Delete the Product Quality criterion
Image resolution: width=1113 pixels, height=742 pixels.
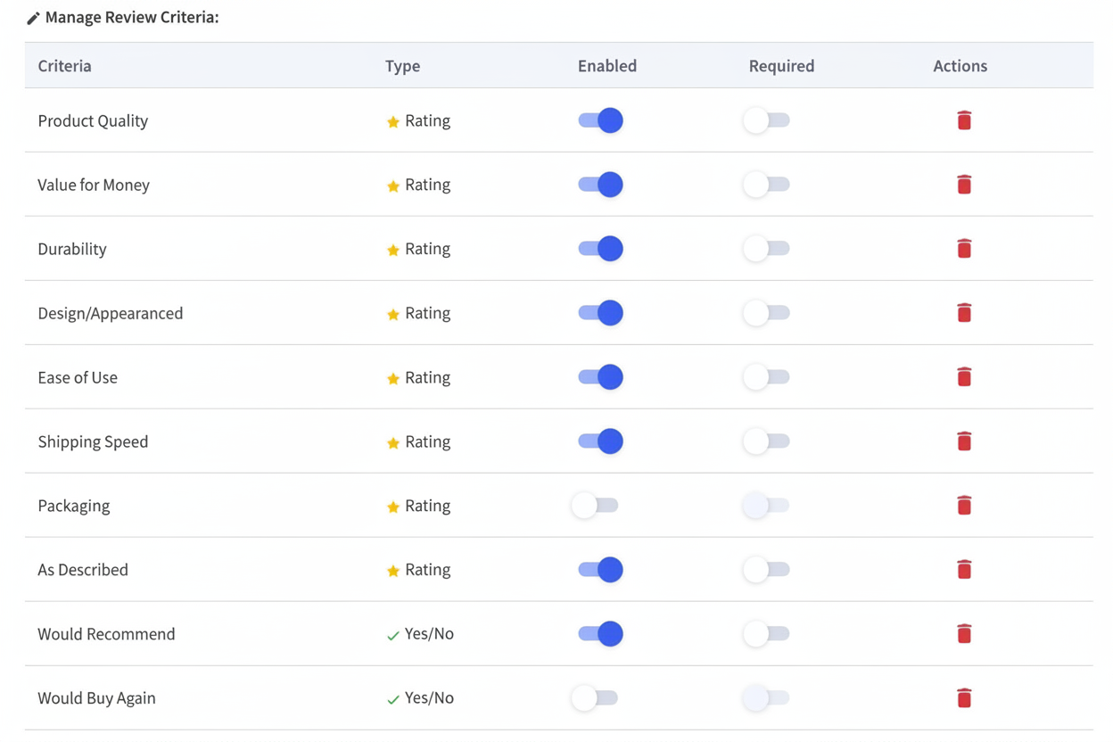coord(964,120)
